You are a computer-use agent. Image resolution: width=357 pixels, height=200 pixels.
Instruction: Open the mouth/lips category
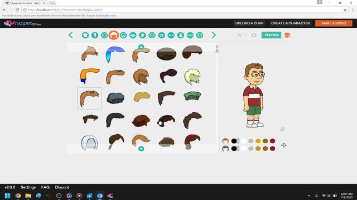[x=133, y=35]
